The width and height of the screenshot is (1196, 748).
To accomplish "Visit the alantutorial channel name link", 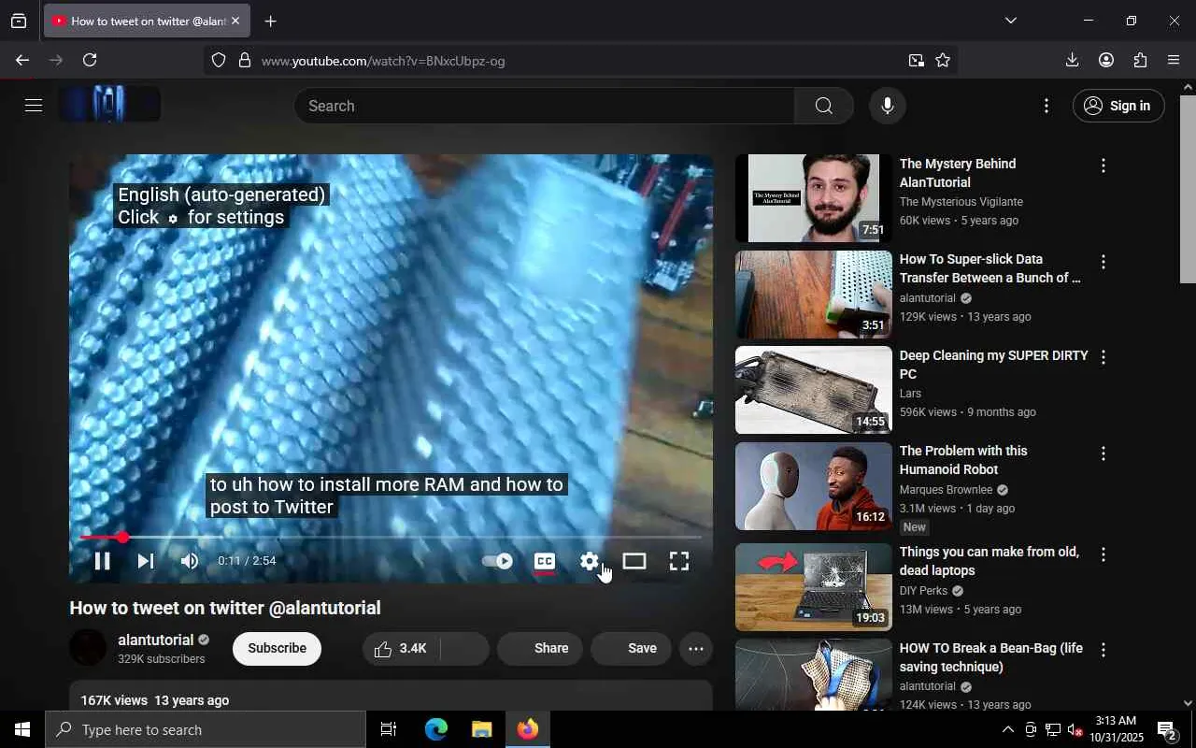I will pyautogui.click(x=155, y=640).
